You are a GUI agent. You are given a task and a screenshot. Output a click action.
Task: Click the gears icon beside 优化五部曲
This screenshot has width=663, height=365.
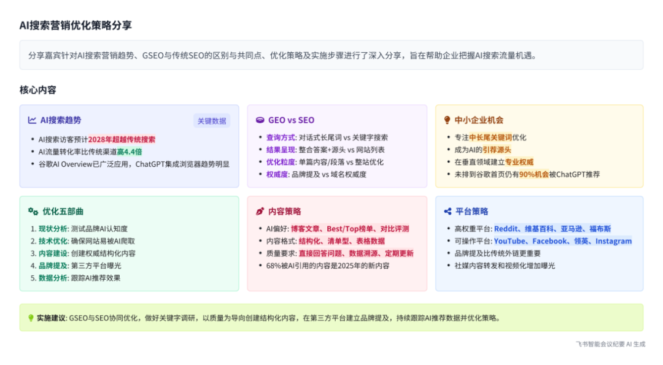[x=33, y=211]
